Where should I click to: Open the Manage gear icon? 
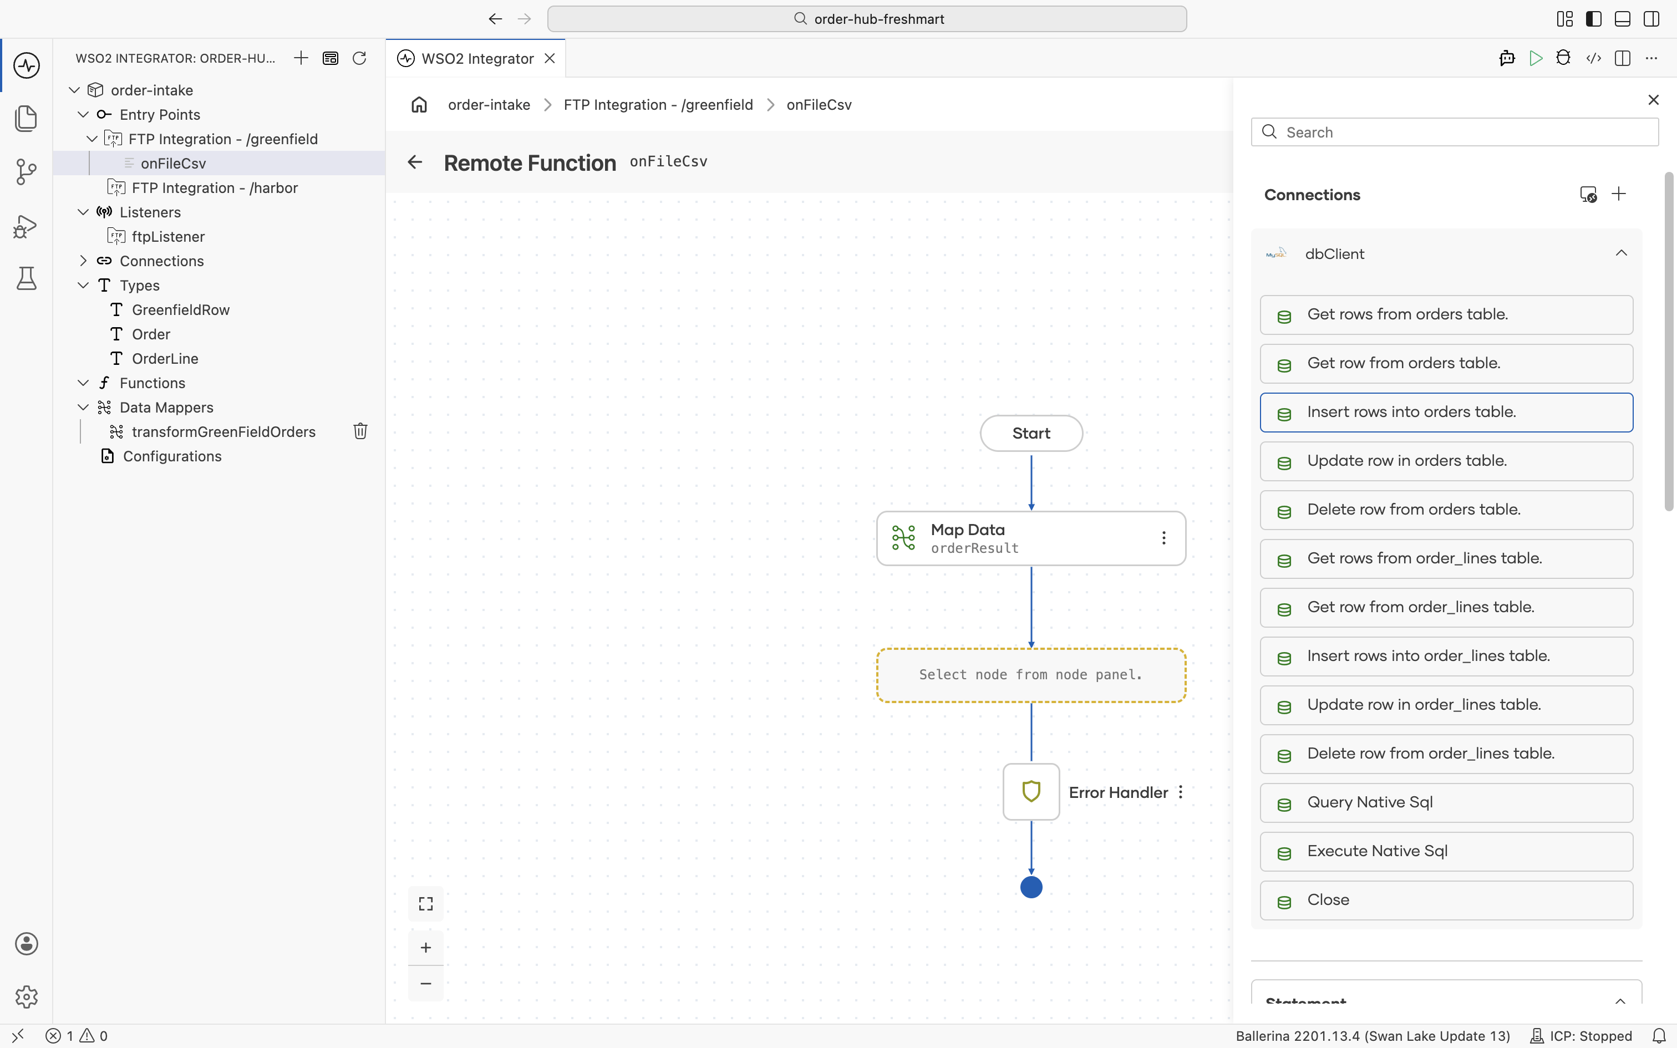(26, 997)
